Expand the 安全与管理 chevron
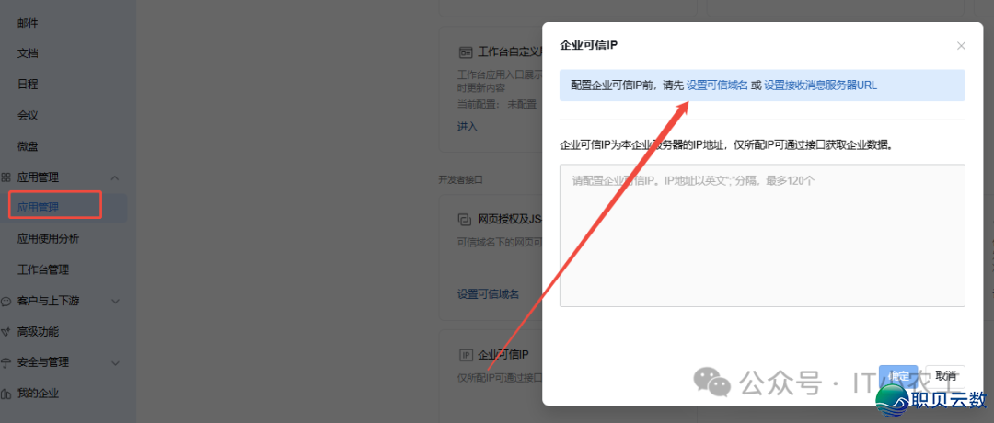This screenshot has width=994, height=423. click(x=115, y=363)
